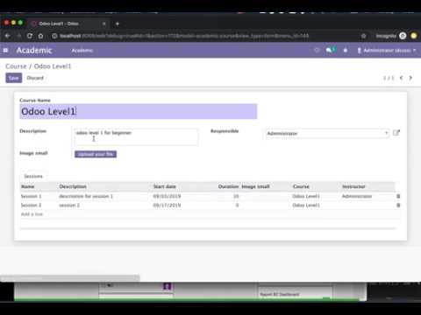Viewport: 421px width, 315px height.
Task: Select 'description for session 1' cell
Action: click(86, 196)
